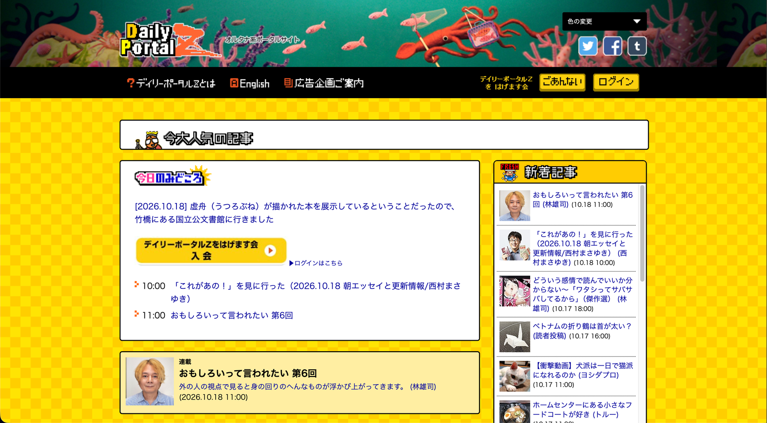Viewport: 767px width, 423px height.
Task: Click the man-with-glasses thumbnail in 新着記事
Action: click(x=515, y=245)
